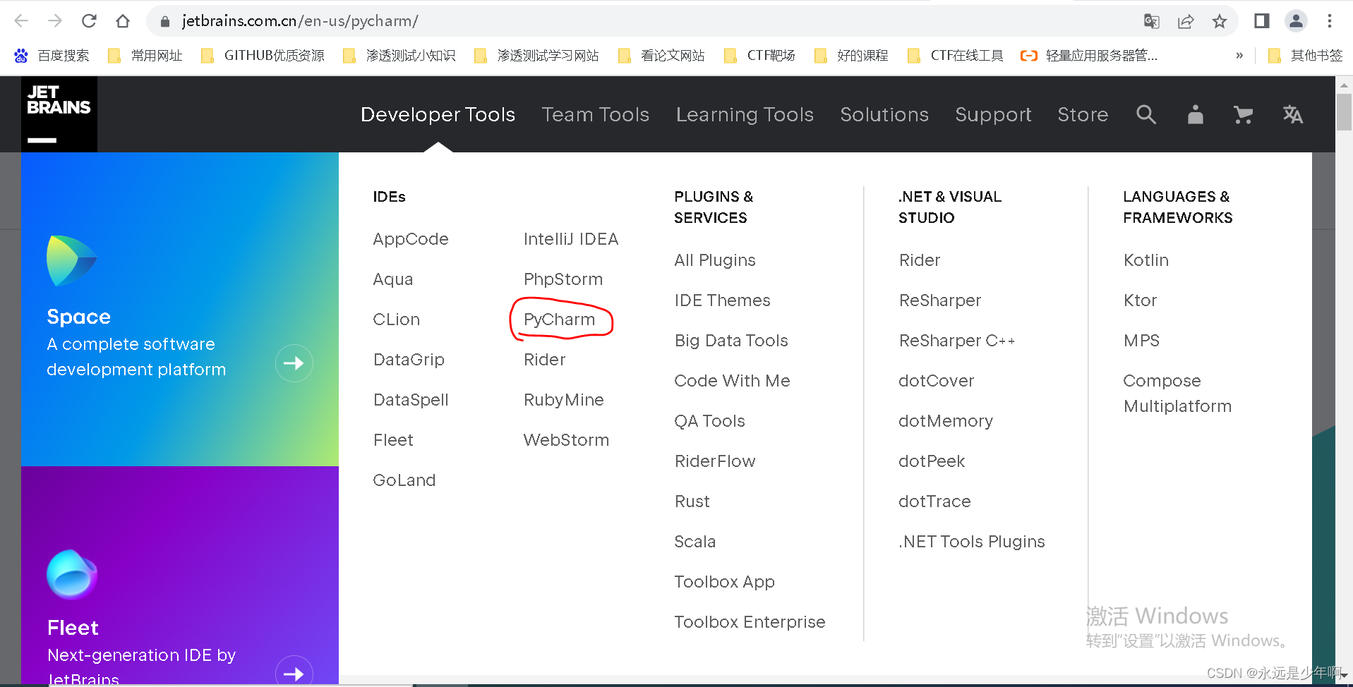Viewport: 1353px width, 687px height.
Task: Open the WebStorm link
Action: coord(566,440)
